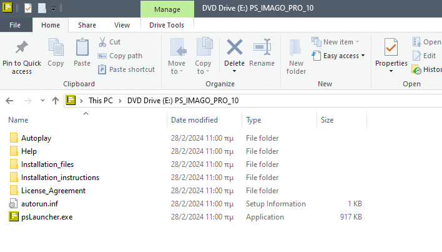
Task: Switch to the View ribbon tab
Action: (122, 25)
